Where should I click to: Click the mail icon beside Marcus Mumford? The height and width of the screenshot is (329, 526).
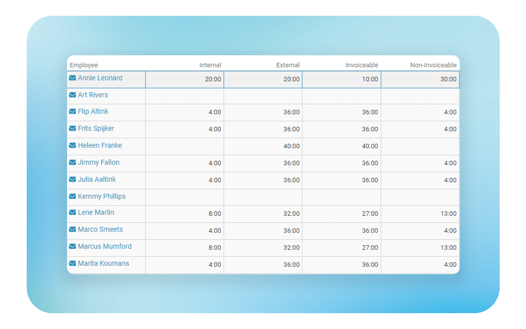pos(72,247)
